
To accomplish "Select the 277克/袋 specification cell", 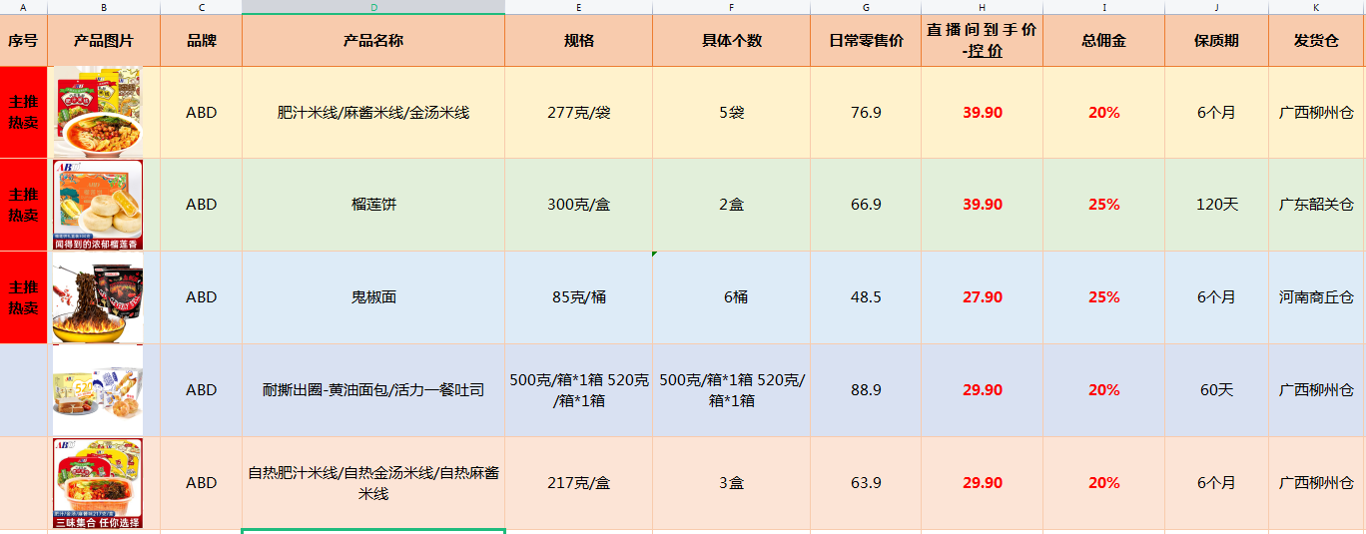I will pyautogui.click(x=579, y=113).
